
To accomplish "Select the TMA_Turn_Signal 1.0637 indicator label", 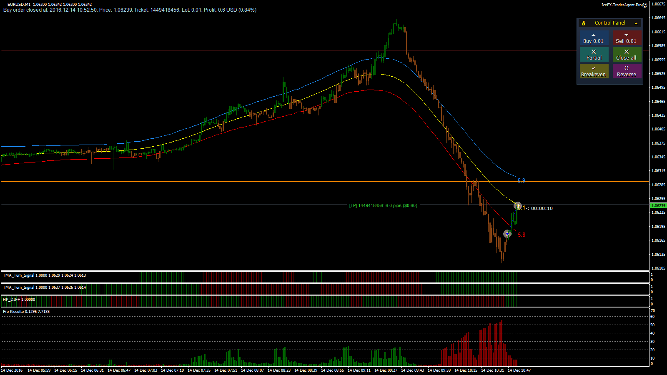I will coord(45,287).
